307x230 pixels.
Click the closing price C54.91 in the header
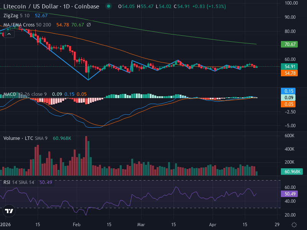click(x=182, y=7)
